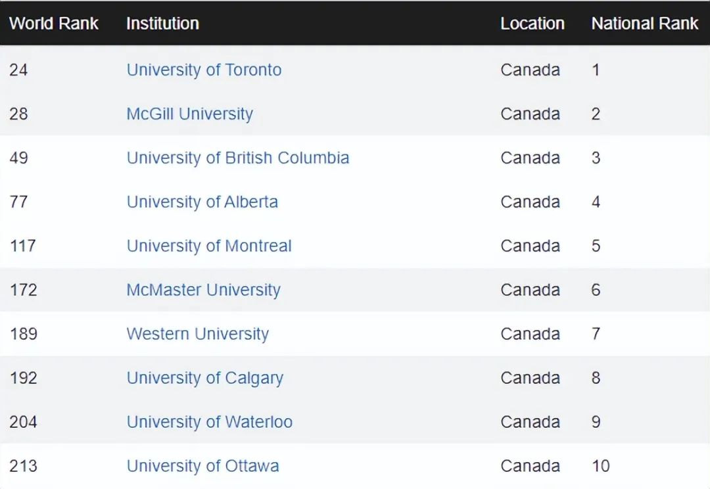
Task: Click the University of British Columbia link
Action: click(x=237, y=158)
